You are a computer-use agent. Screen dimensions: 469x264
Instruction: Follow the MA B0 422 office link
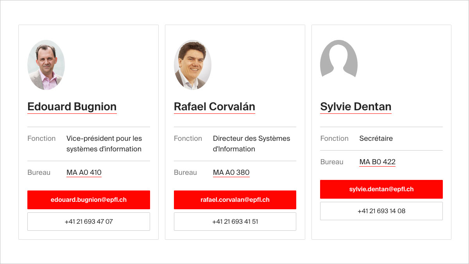[x=377, y=162]
